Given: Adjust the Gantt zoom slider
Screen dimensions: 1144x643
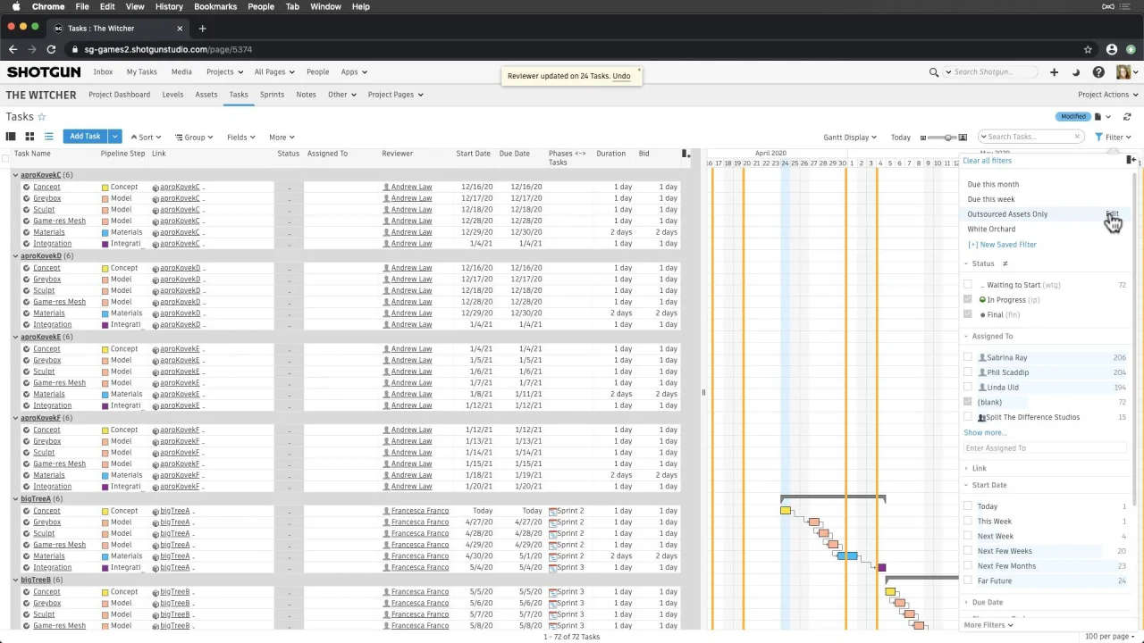Looking at the screenshot, I should point(948,138).
